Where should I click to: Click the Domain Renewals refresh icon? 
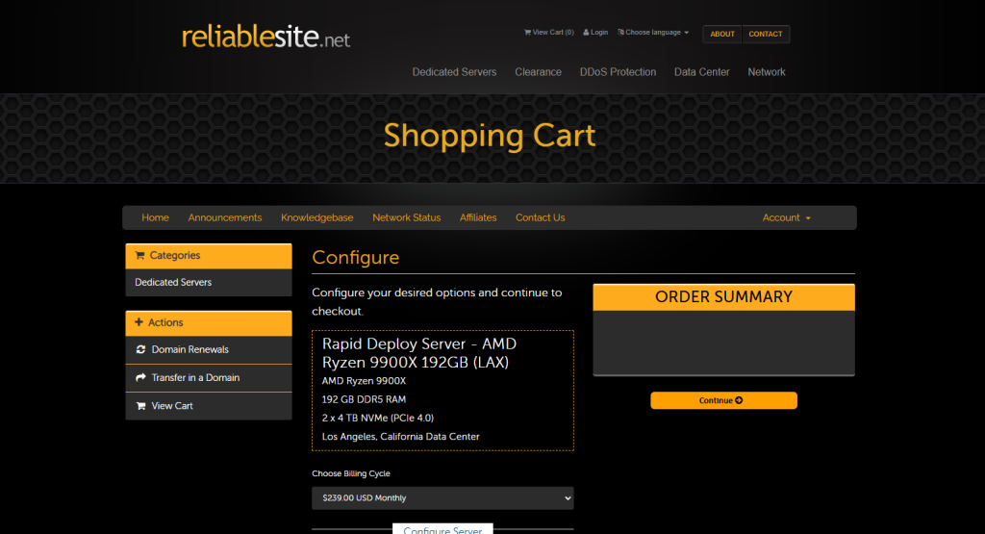(140, 349)
